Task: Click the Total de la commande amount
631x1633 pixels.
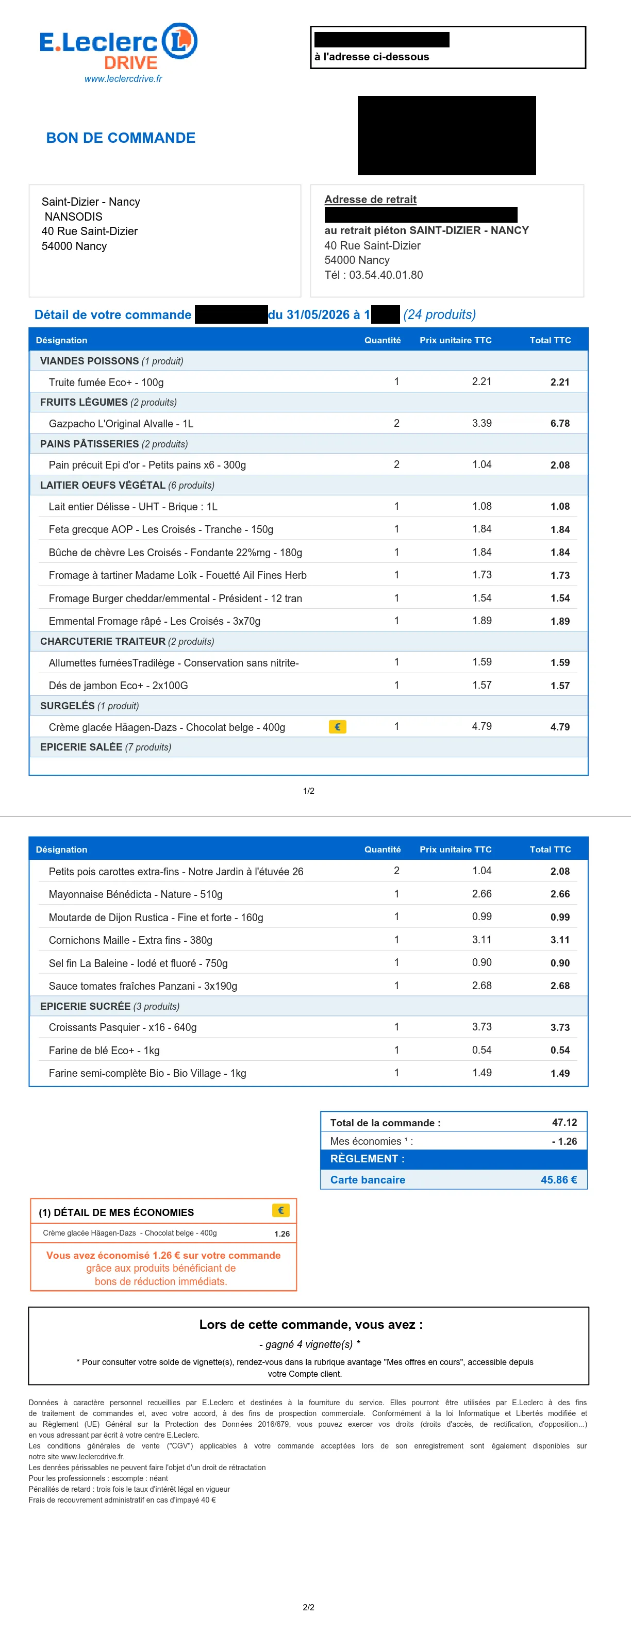Action: 564,1122
